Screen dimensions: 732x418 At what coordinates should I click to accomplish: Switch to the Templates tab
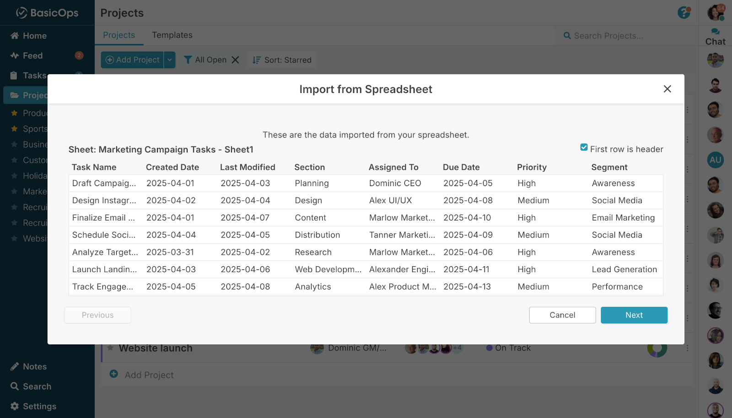172,35
